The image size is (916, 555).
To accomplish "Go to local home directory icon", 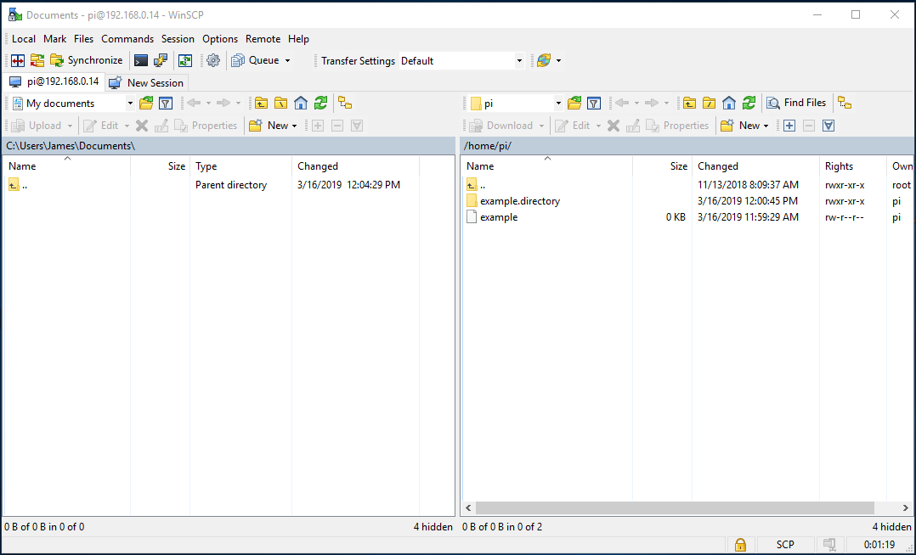I will 301,104.
